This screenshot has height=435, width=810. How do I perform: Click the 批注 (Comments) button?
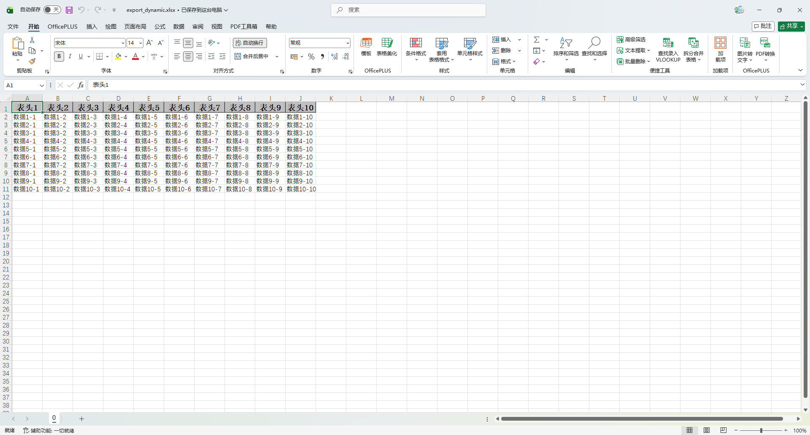click(x=763, y=26)
